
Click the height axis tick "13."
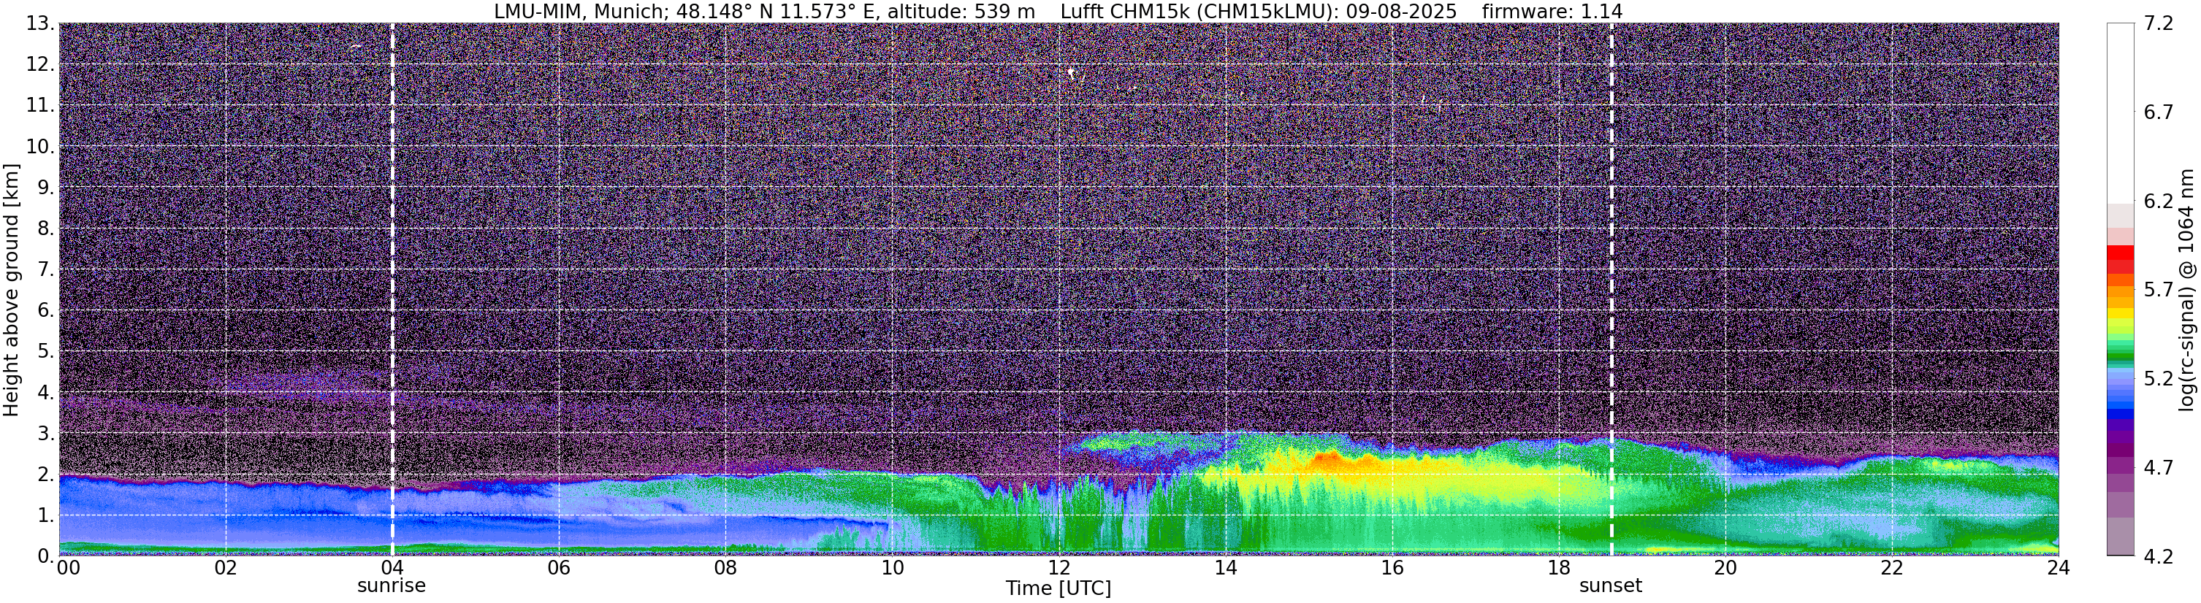pos(40,24)
